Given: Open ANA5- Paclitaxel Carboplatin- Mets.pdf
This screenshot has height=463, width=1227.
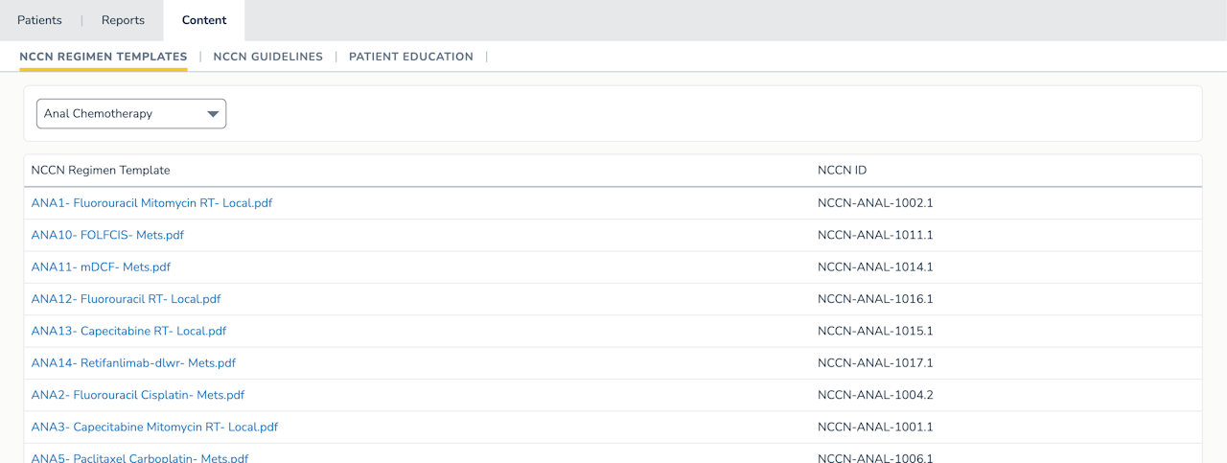Looking at the screenshot, I should coord(140,457).
